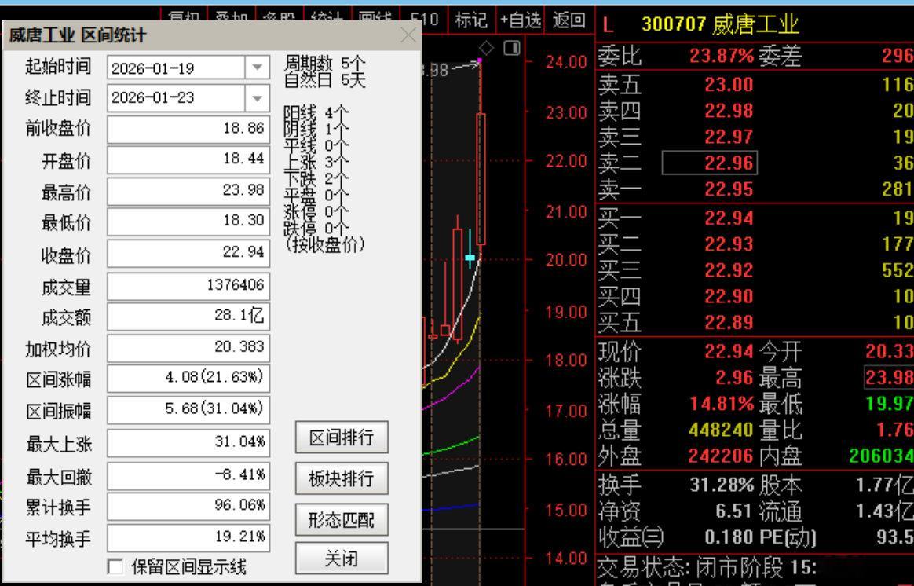Open the F10 company information view
Viewport: 914px width, 586px height.
(426, 17)
